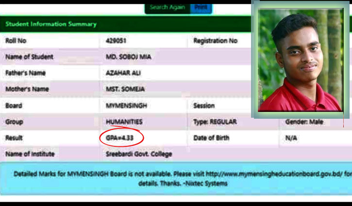Viewport: 352px width, 206px height.
Task: Click the Date of Birth label
Action: 211,138
